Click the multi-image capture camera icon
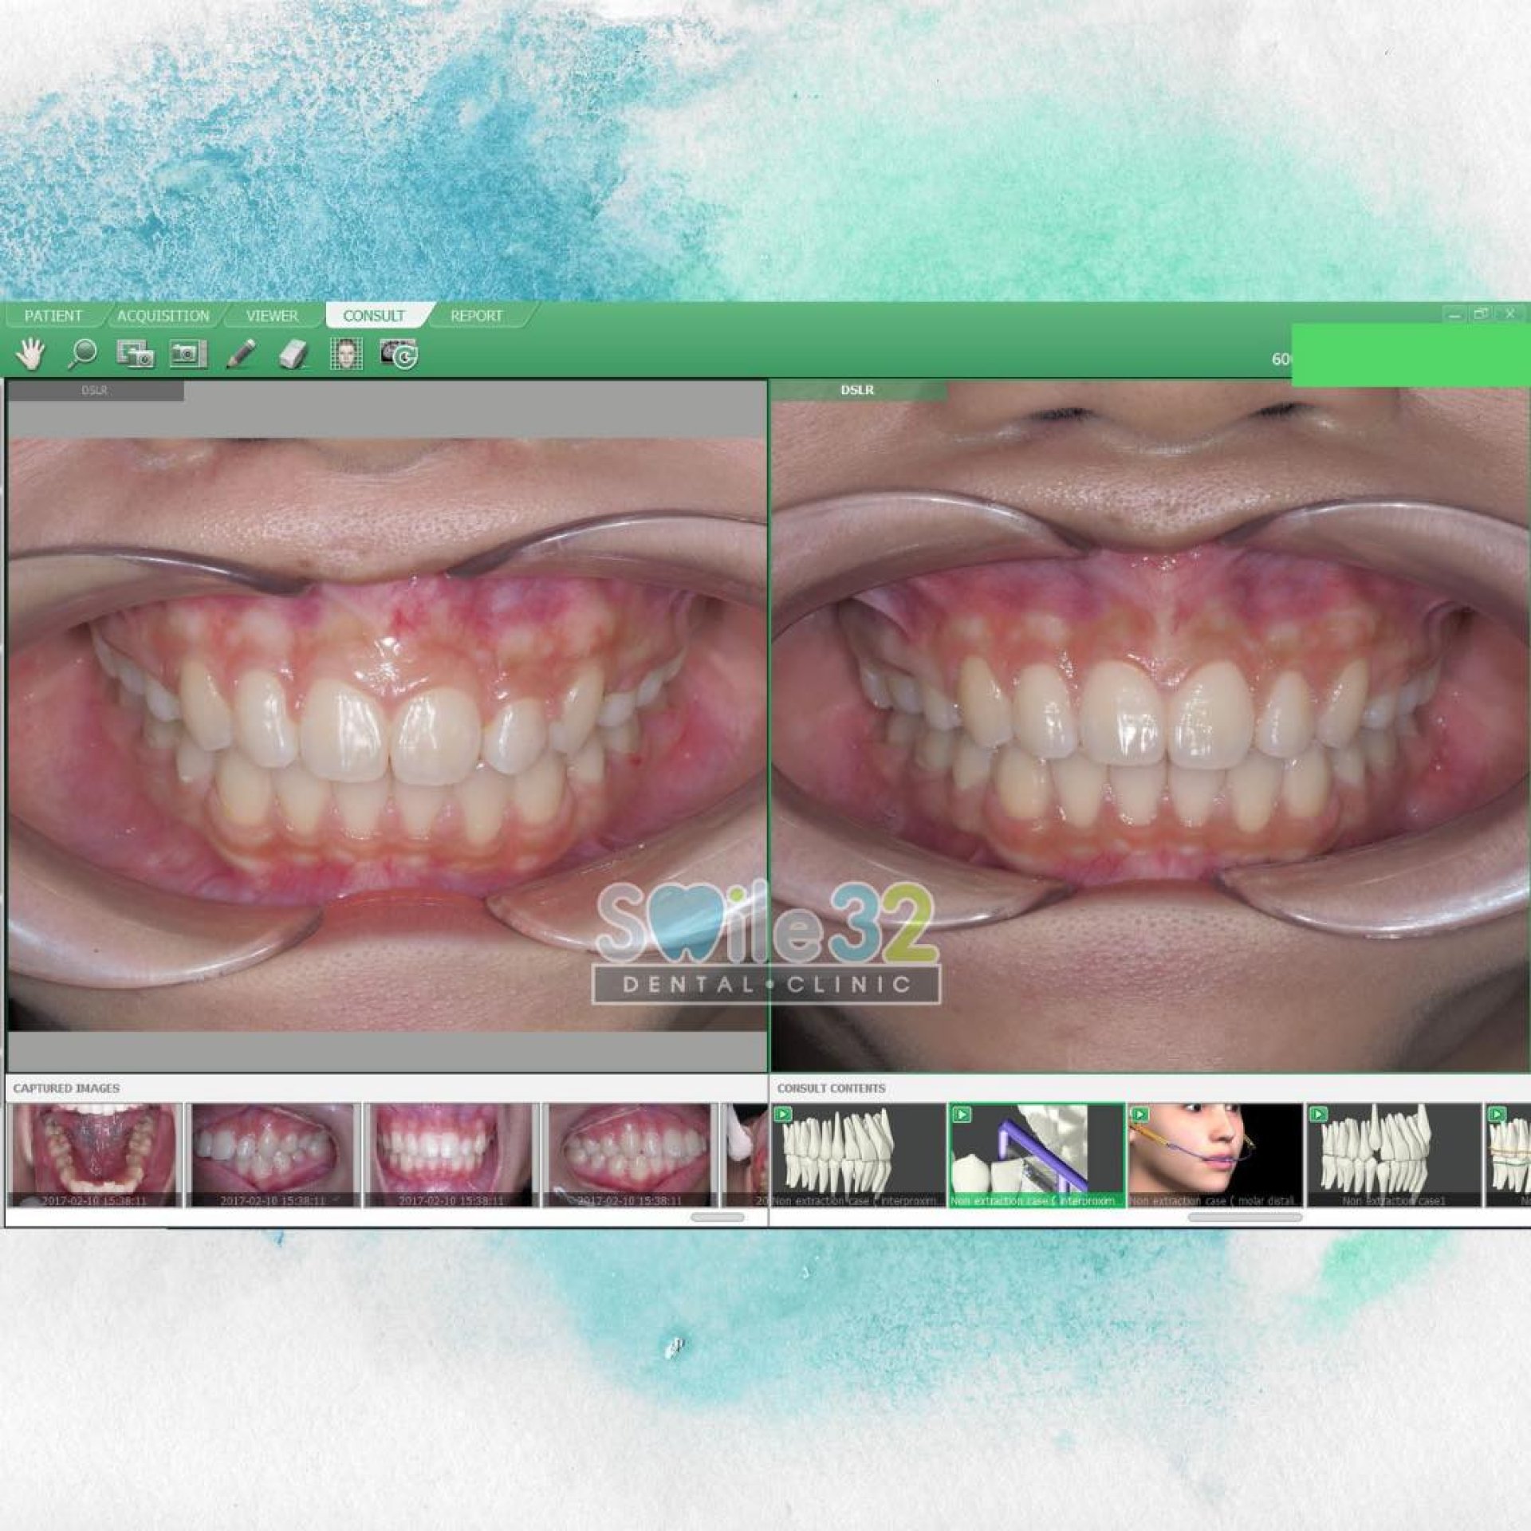 point(135,353)
